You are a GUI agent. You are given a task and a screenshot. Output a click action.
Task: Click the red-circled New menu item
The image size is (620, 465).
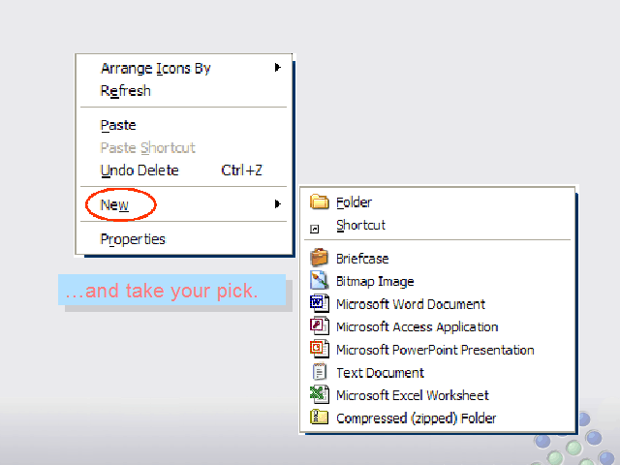pyautogui.click(x=114, y=204)
